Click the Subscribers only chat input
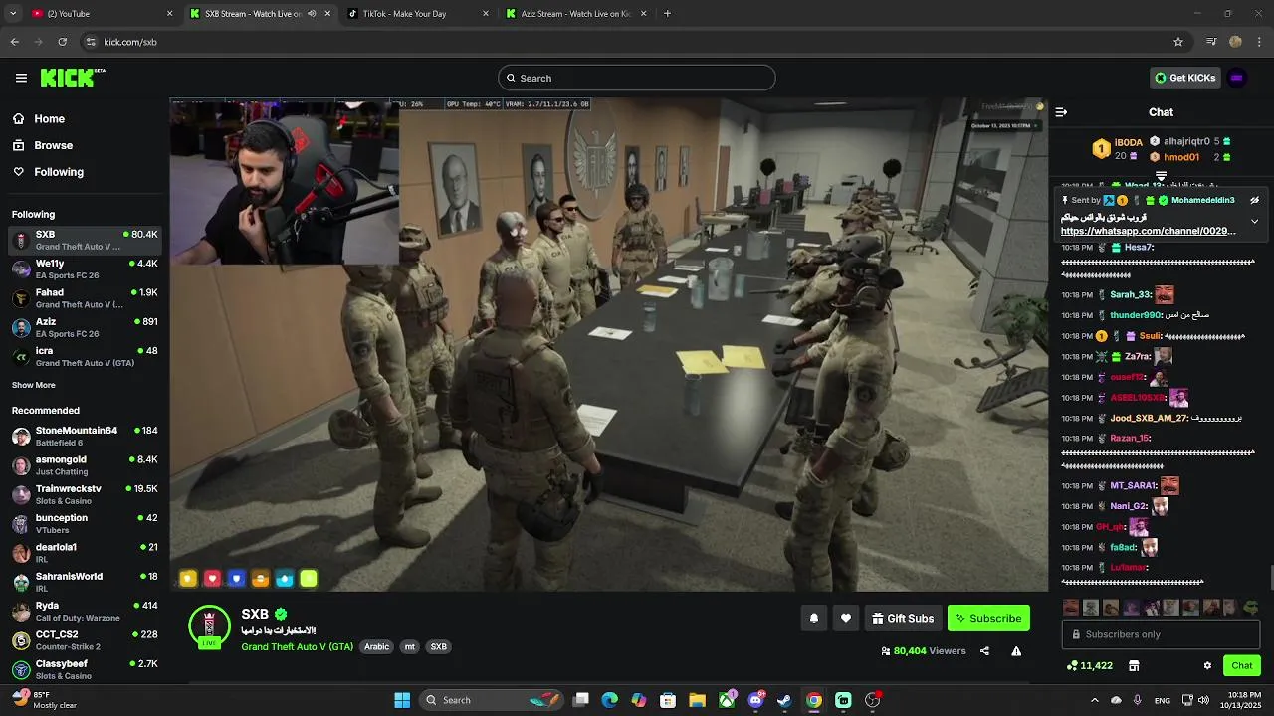Image resolution: width=1274 pixels, height=716 pixels. coord(1161,634)
